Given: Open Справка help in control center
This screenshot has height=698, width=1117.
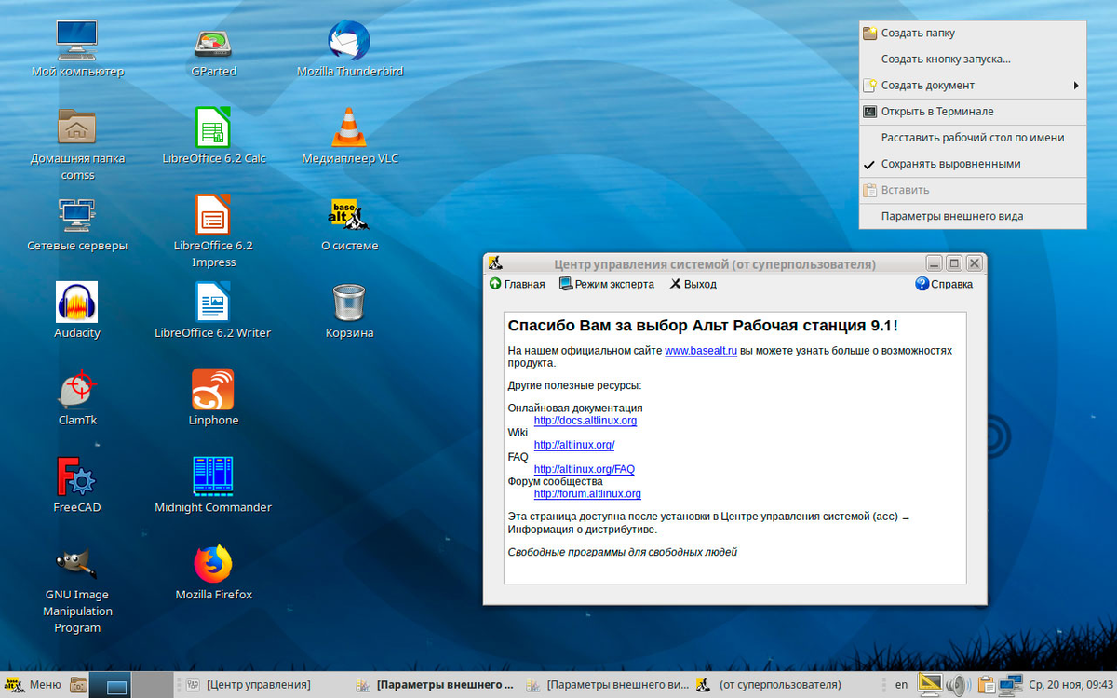Looking at the screenshot, I should pos(944,284).
